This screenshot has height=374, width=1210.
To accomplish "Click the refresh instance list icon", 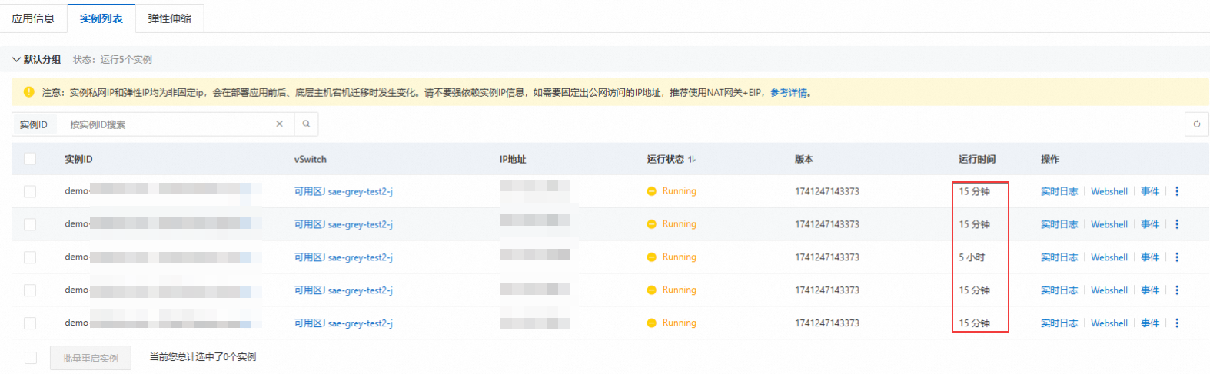I will click(1196, 124).
